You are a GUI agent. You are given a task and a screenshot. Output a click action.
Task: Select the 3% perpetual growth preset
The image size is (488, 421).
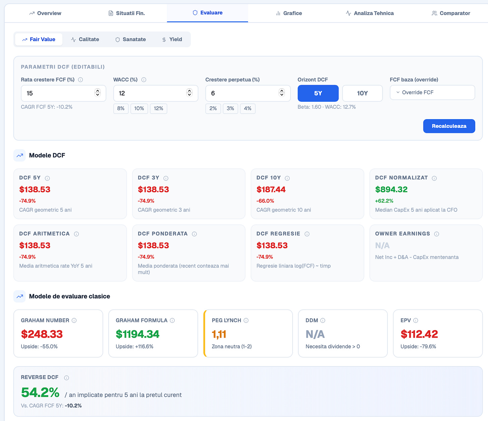tap(230, 108)
